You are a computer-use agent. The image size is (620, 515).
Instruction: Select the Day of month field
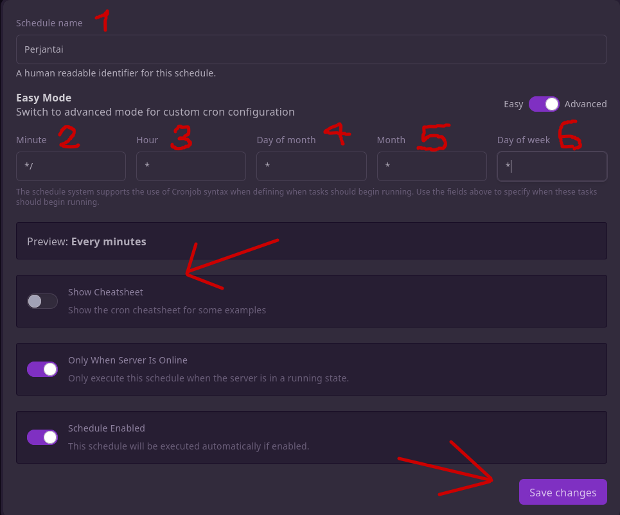click(x=311, y=166)
